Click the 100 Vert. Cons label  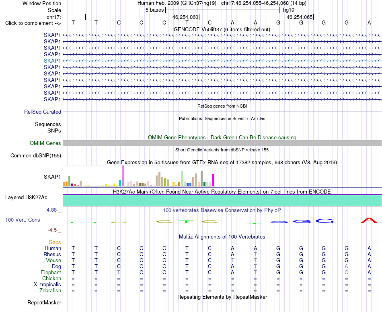coord(23,220)
